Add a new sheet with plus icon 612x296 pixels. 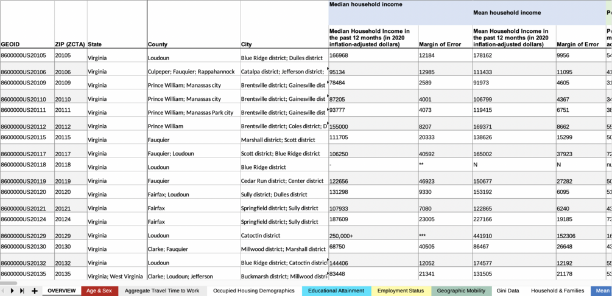35,291
